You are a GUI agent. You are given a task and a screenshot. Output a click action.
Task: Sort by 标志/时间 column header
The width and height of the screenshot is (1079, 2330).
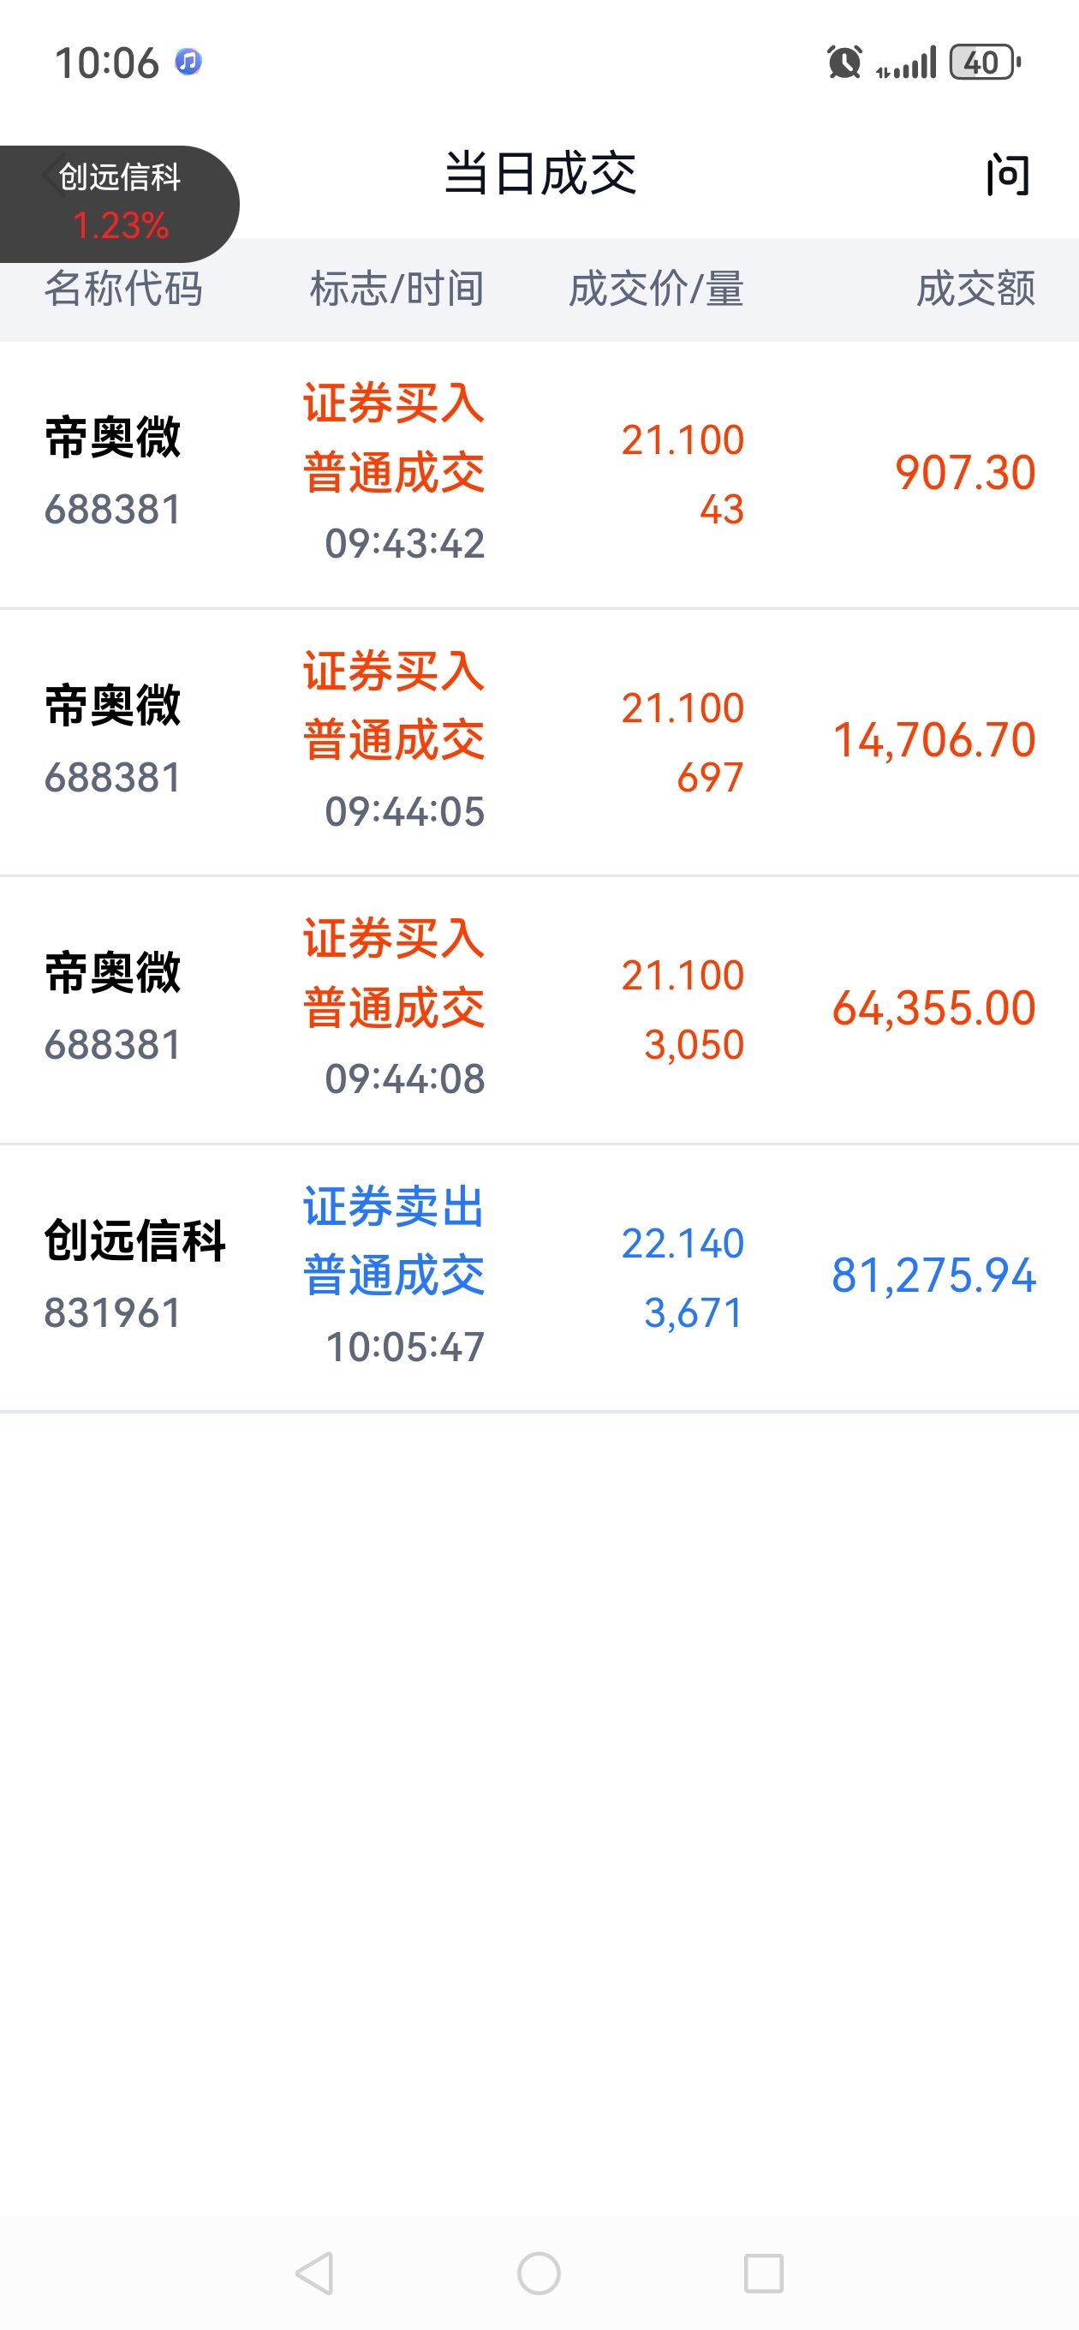(397, 289)
